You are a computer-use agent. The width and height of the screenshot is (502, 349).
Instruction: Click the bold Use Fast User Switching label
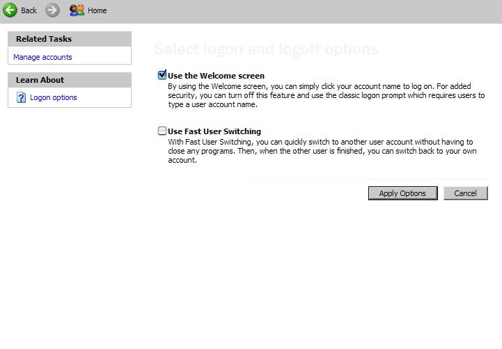click(214, 131)
